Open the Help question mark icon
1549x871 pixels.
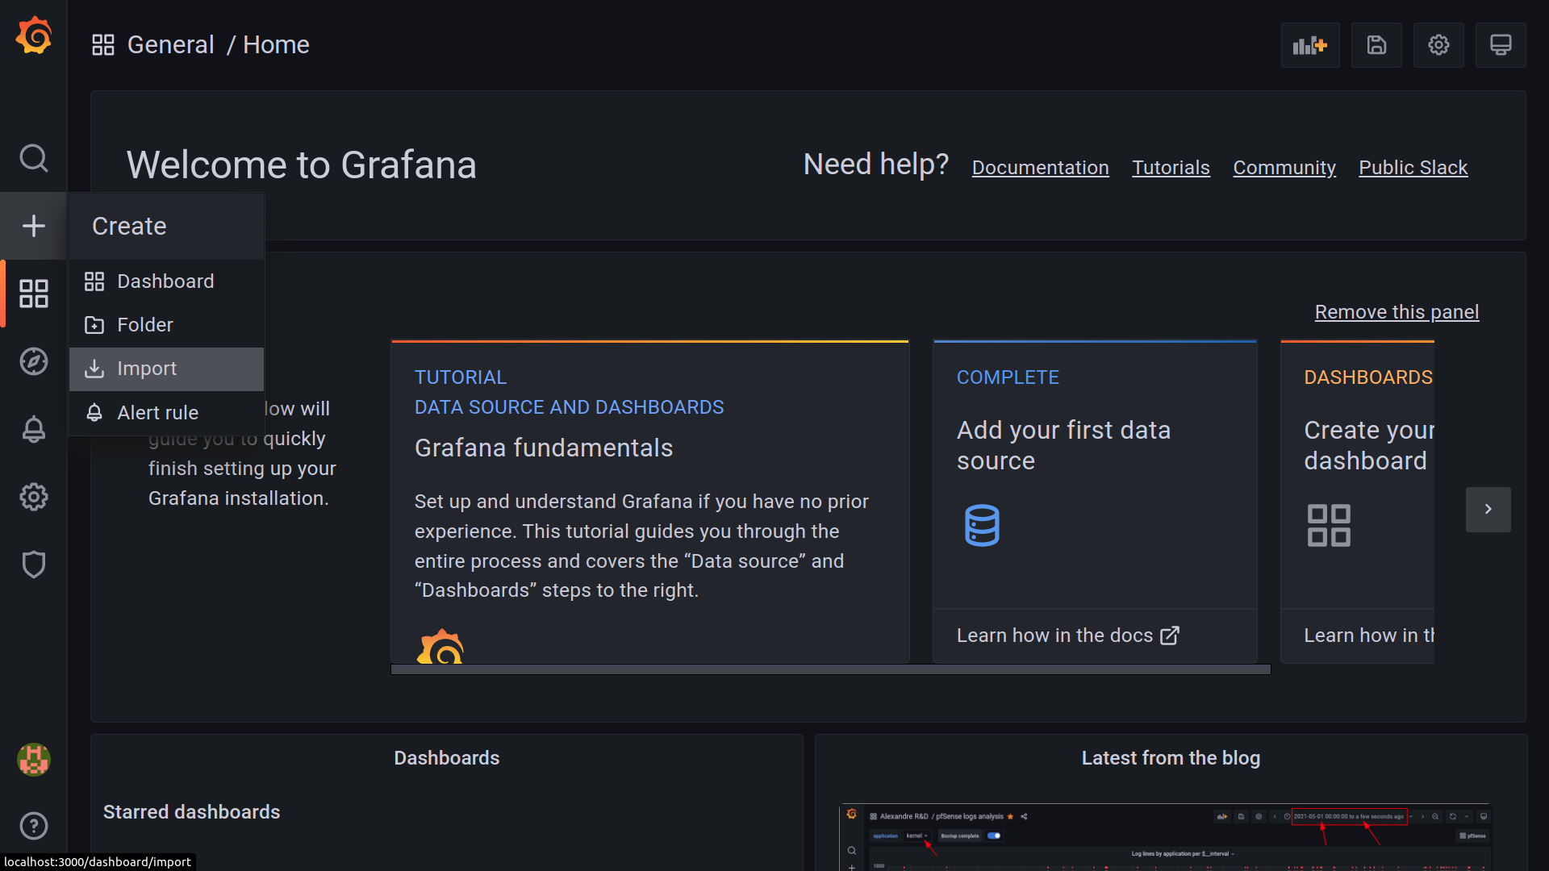[33, 826]
